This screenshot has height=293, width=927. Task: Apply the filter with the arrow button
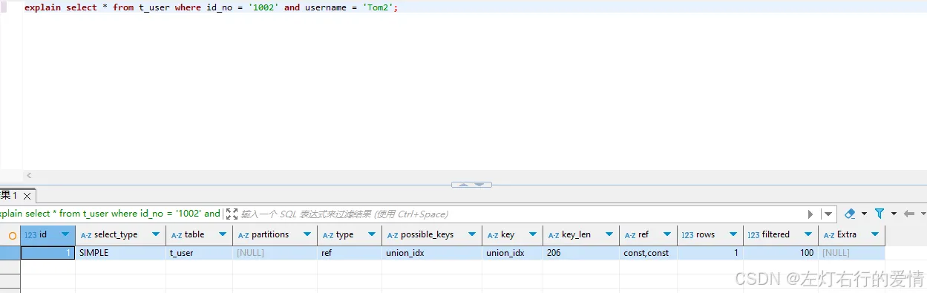coord(810,214)
